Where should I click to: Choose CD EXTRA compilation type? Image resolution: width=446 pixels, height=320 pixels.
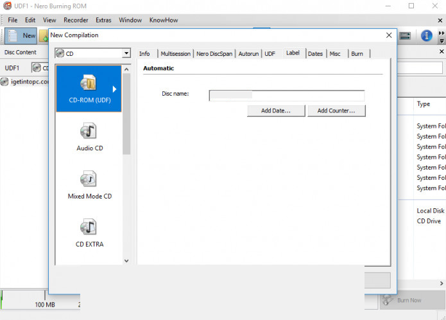coord(90,233)
